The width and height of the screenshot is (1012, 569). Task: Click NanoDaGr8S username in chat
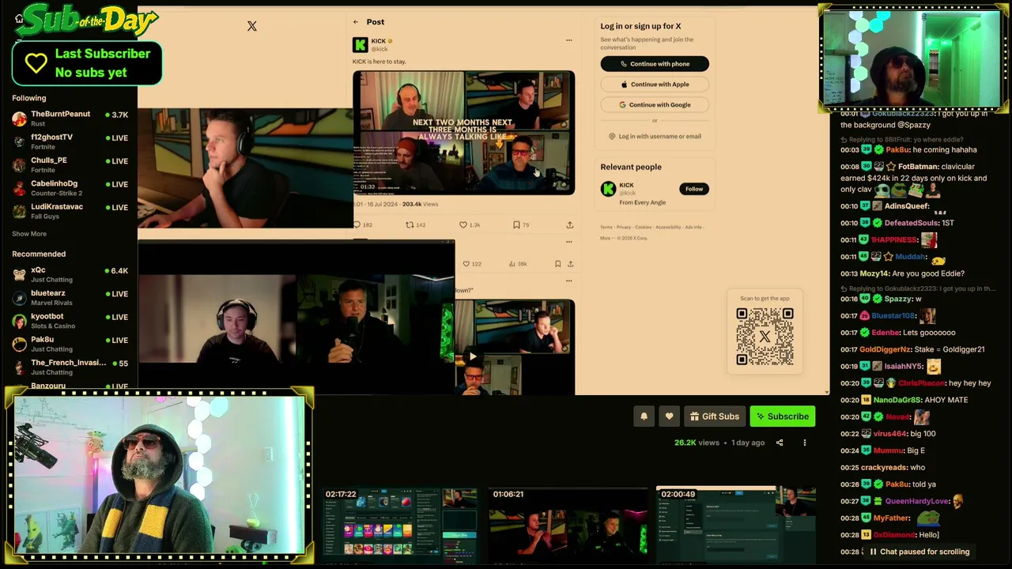pos(897,400)
